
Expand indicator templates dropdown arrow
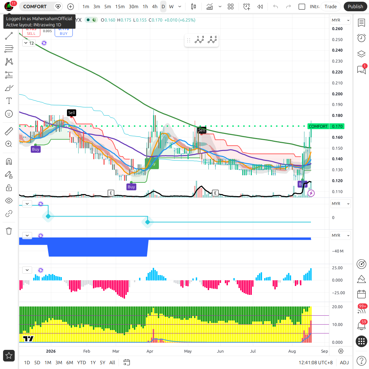pyautogui.click(x=220, y=6)
